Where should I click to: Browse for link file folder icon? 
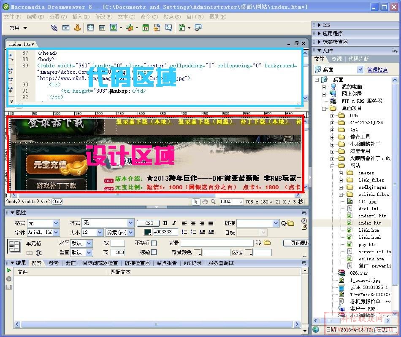coord(291,223)
